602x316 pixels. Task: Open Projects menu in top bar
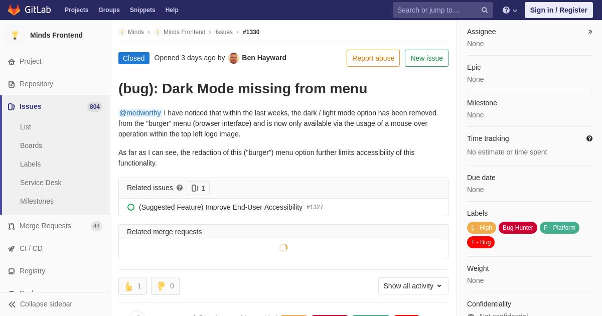pos(77,10)
